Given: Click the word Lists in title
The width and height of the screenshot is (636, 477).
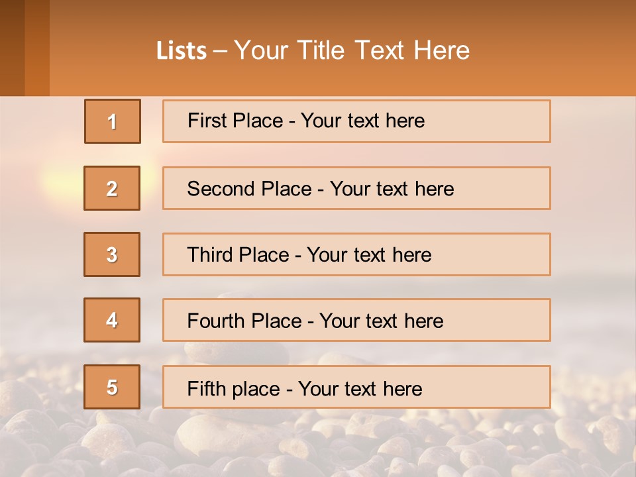Looking at the screenshot, I should 182,50.
